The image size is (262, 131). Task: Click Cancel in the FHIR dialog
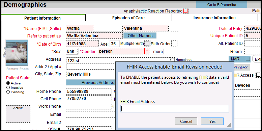pyautogui.click(x=186, y=121)
